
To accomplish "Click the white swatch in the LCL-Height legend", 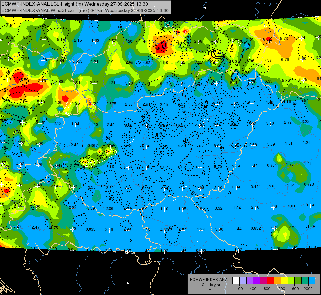I will pyautogui.click(x=236, y=281).
